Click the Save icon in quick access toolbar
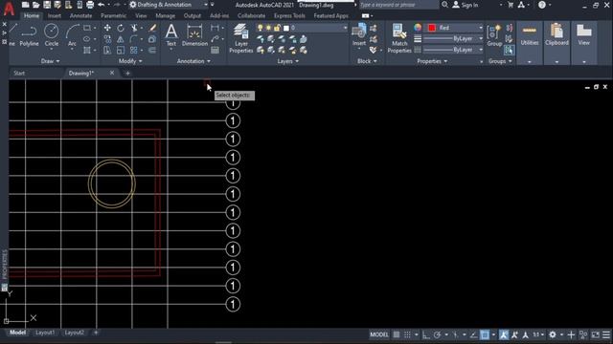The image size is (613, 344). point(47,5)
